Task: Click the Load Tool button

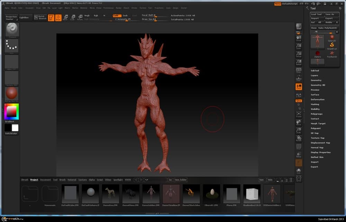Action: click(316, 15)
